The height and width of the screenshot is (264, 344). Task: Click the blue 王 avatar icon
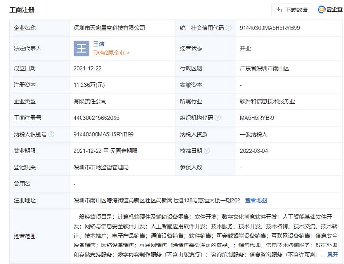pyautogui.click(x=81, y=48)
